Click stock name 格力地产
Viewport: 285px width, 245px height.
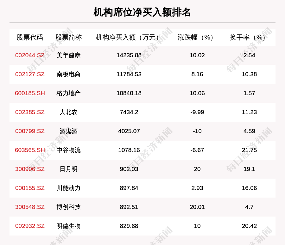[68, 93]
